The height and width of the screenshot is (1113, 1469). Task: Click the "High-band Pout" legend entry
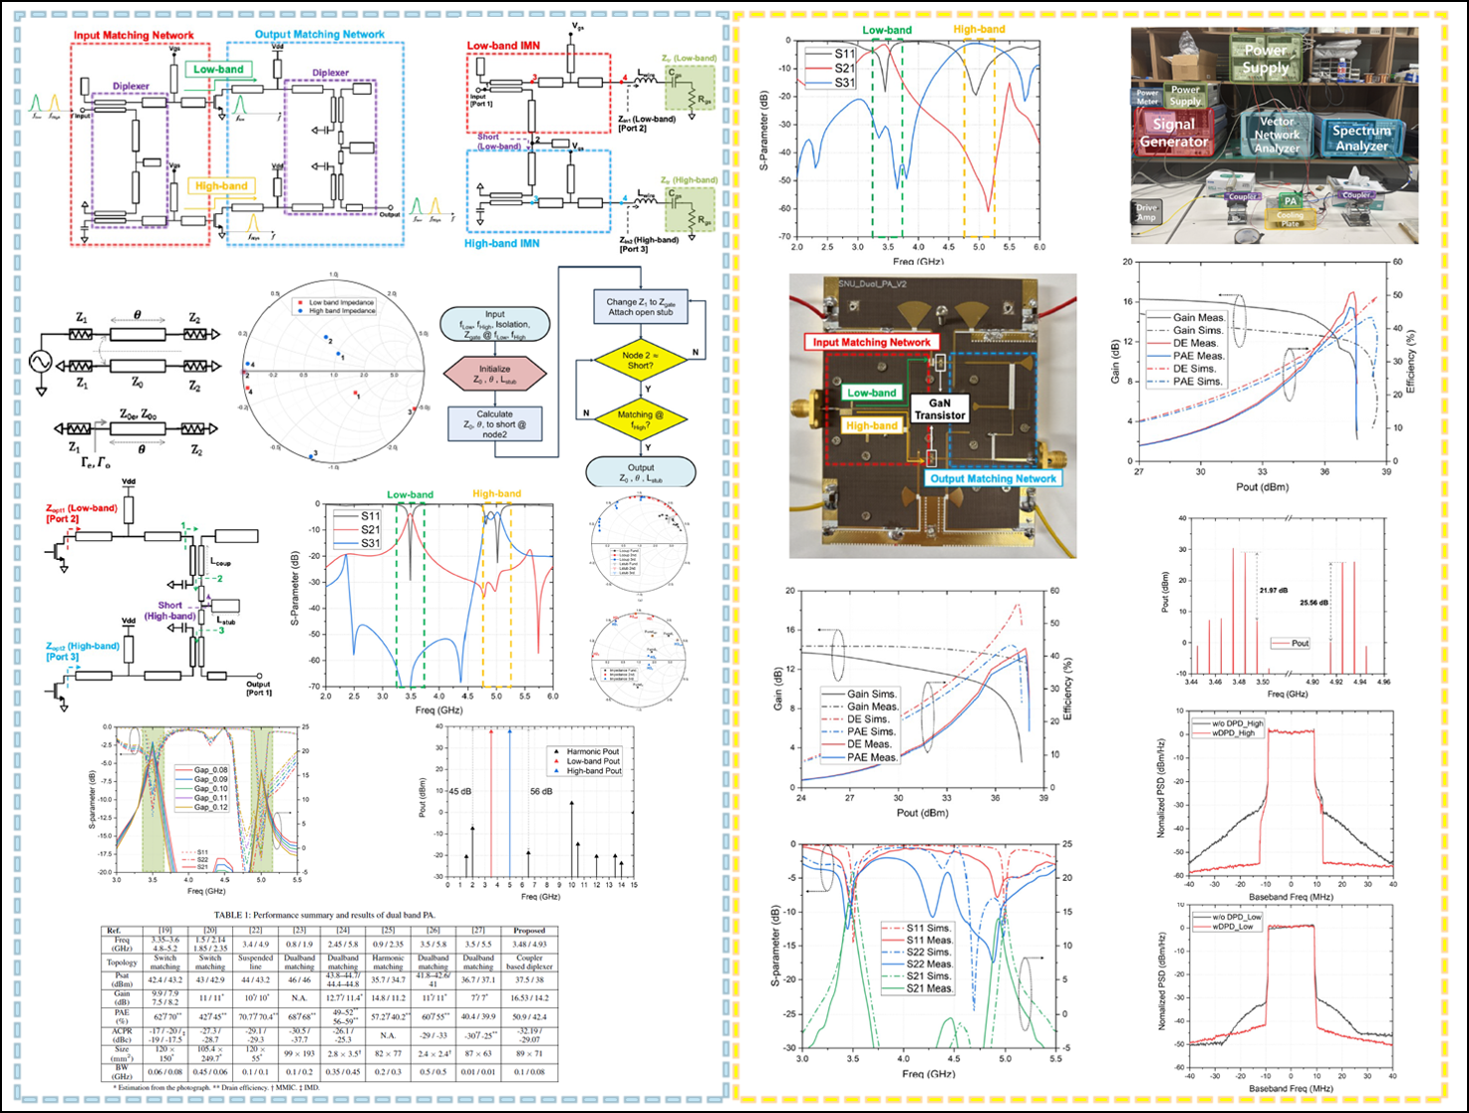pyautogui.click(x=586, y=771)
